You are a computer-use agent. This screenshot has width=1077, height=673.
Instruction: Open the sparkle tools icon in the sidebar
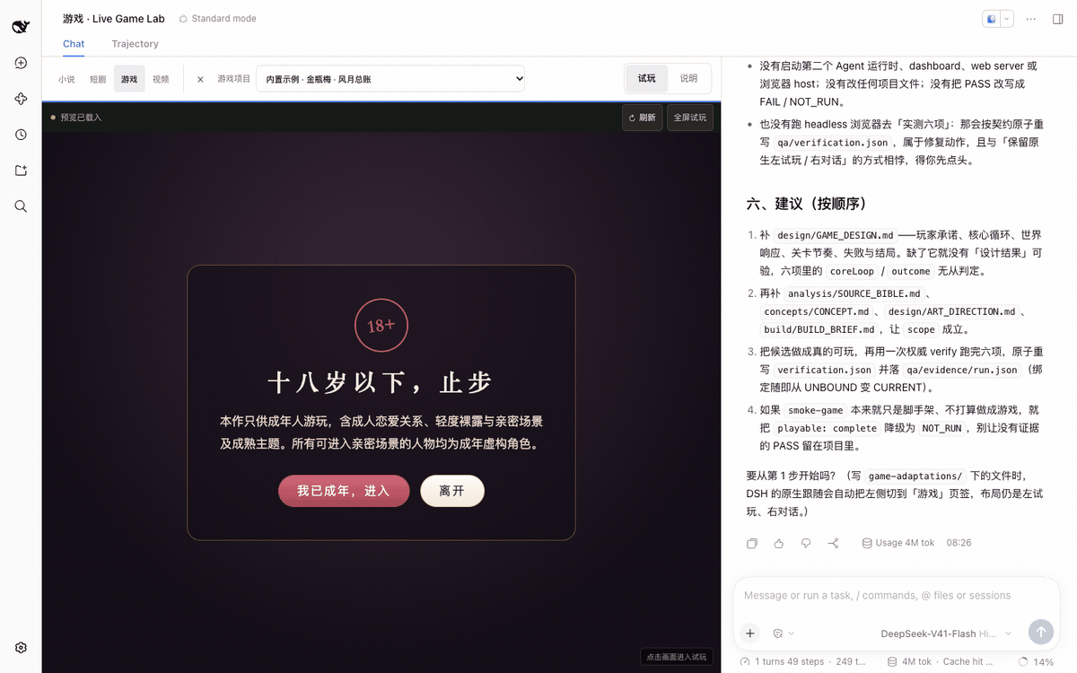click(x=21, y=99)
